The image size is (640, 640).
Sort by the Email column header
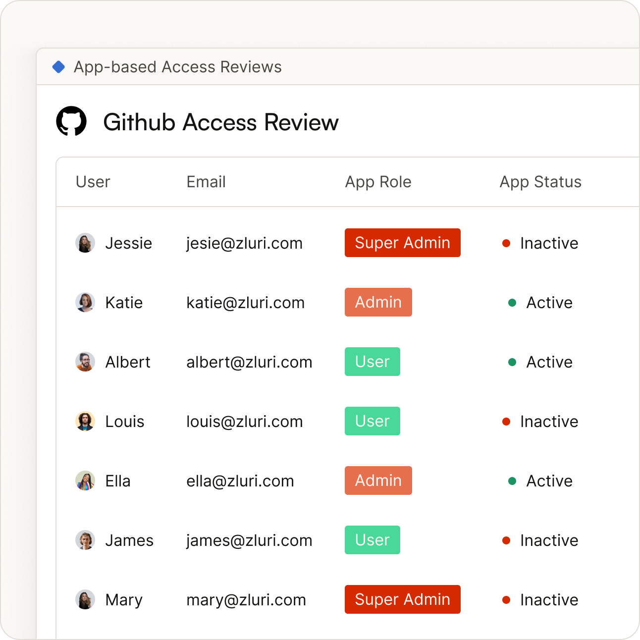click(x=206, y=182)
